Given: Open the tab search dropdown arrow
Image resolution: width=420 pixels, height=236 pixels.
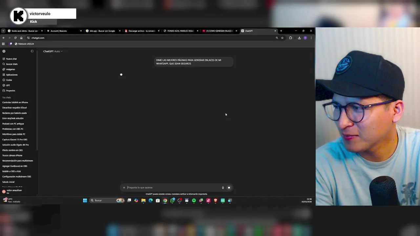Looking at the screenshot, I should [3, 31].
